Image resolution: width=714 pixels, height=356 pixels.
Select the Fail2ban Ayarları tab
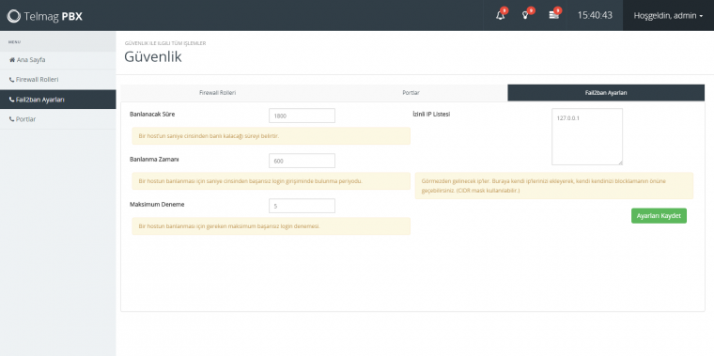[x=606, y=92]
